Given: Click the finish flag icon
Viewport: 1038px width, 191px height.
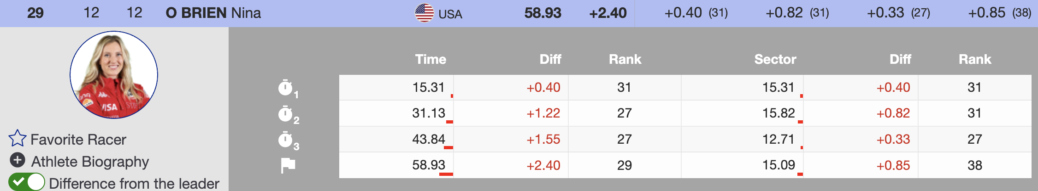Looking at the screenshot, I should [x=288, y=165].
